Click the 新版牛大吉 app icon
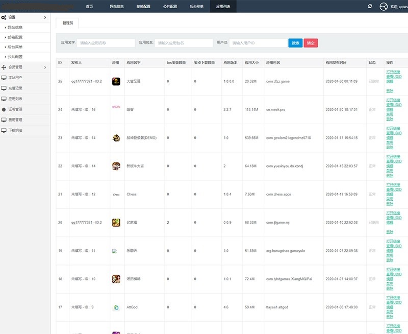This screenshot has height=334, width=408. [x=116, y=166]
